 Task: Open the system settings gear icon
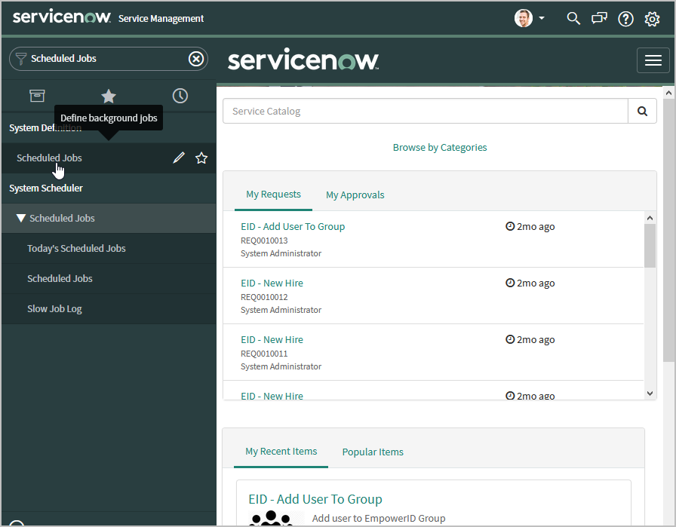(652, 19)
